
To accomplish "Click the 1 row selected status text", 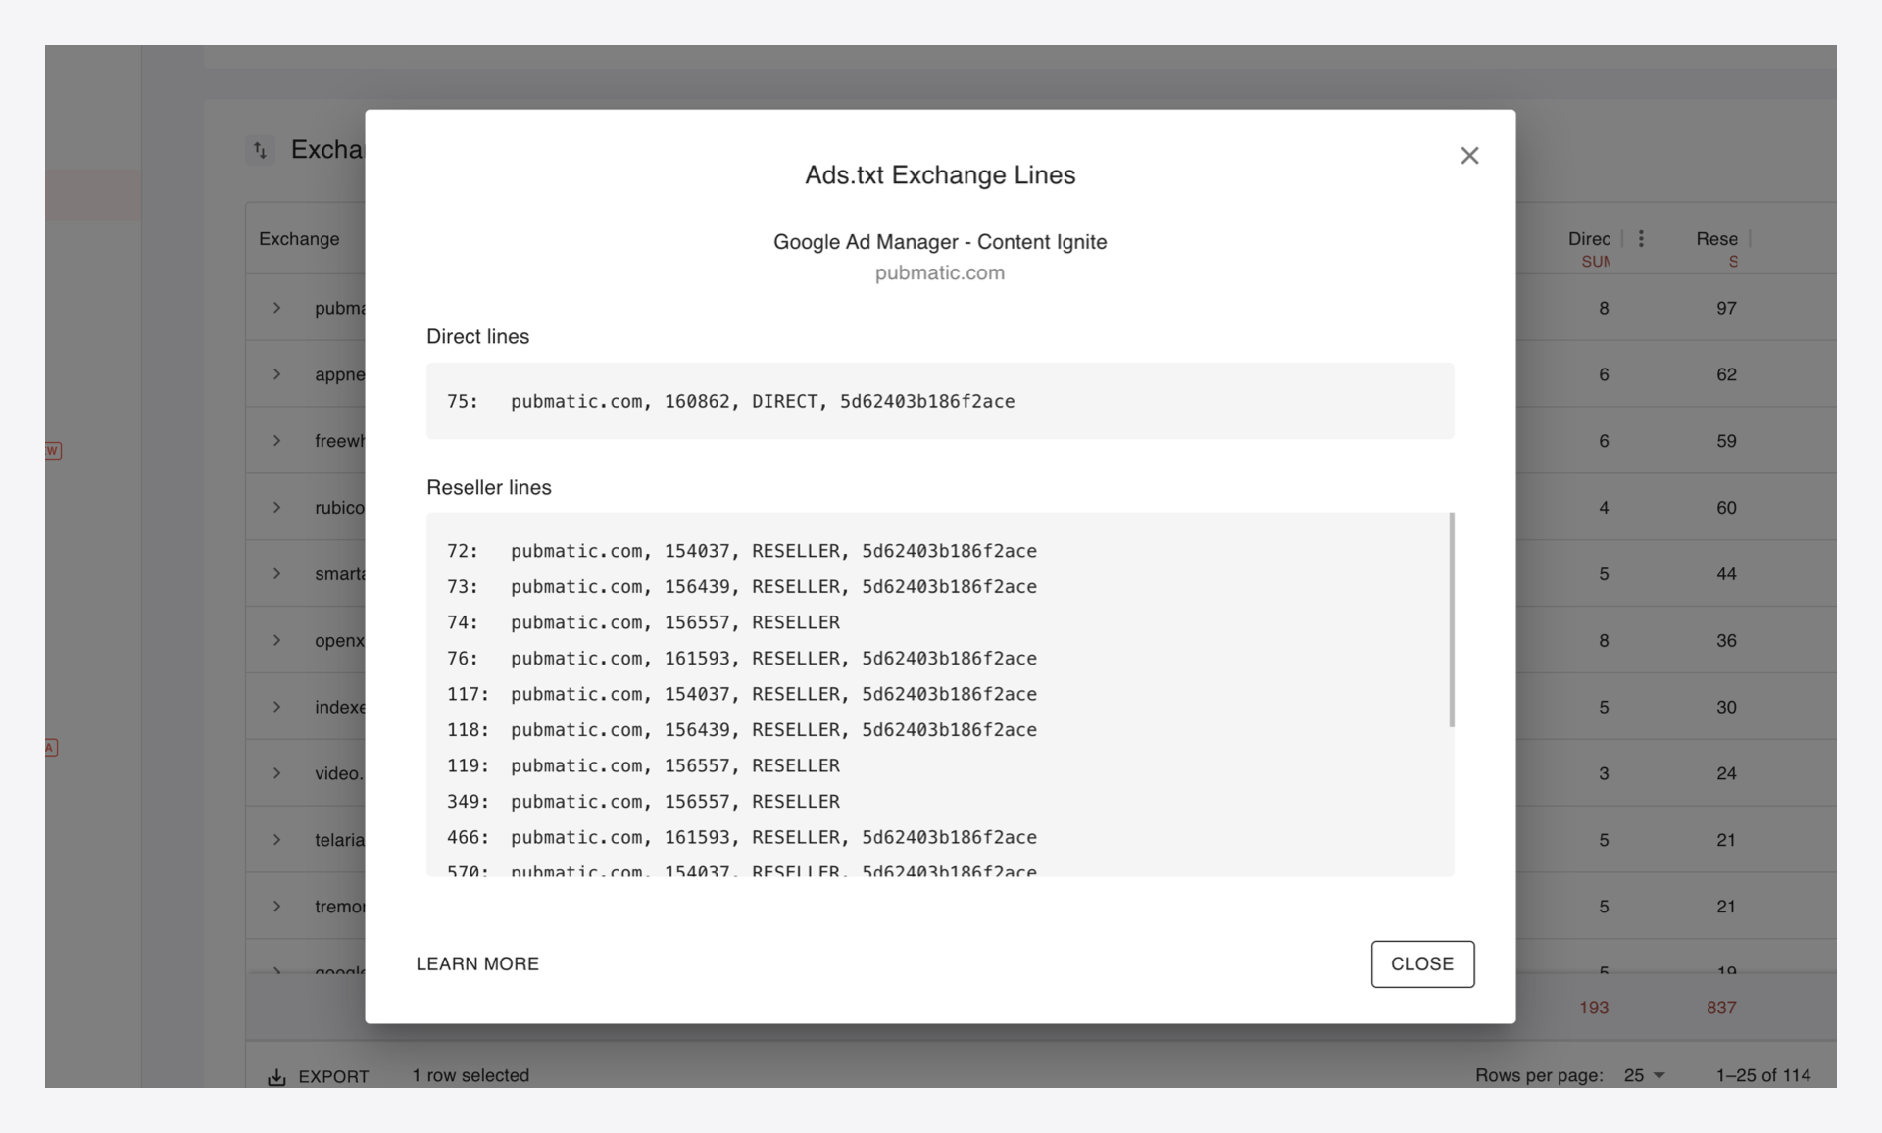I will (x=470, y=1075).
